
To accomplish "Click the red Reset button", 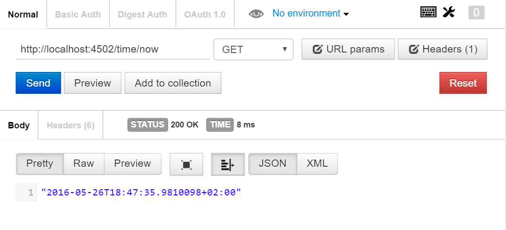I will click(463, 83).
